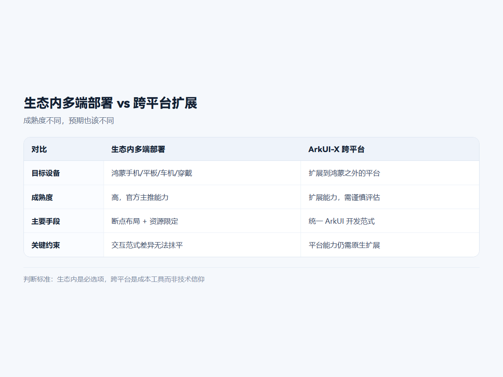Click the cell '高，官方主推能力'

pyautogui.click(x=202, y=197)
